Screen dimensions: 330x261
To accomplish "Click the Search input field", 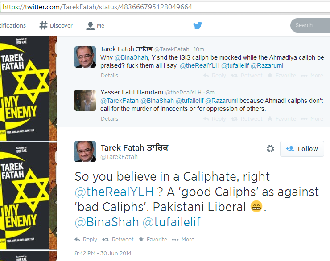I will [310, 25].
